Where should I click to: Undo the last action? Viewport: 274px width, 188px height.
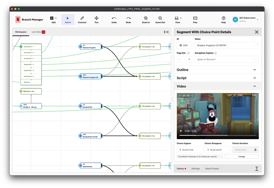[114, 20]
